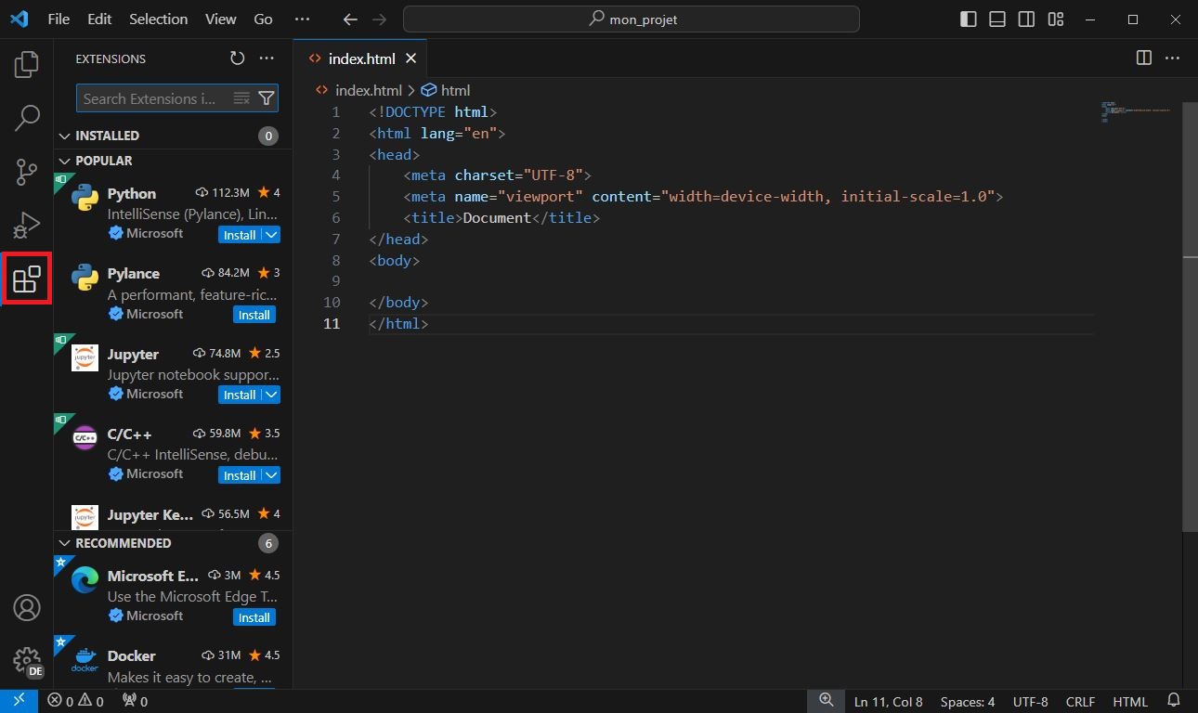Image resolution: width=1198 pixels, height=713 pixels.
Task: Open Source Control view icon
Action: tap(27, 172)
